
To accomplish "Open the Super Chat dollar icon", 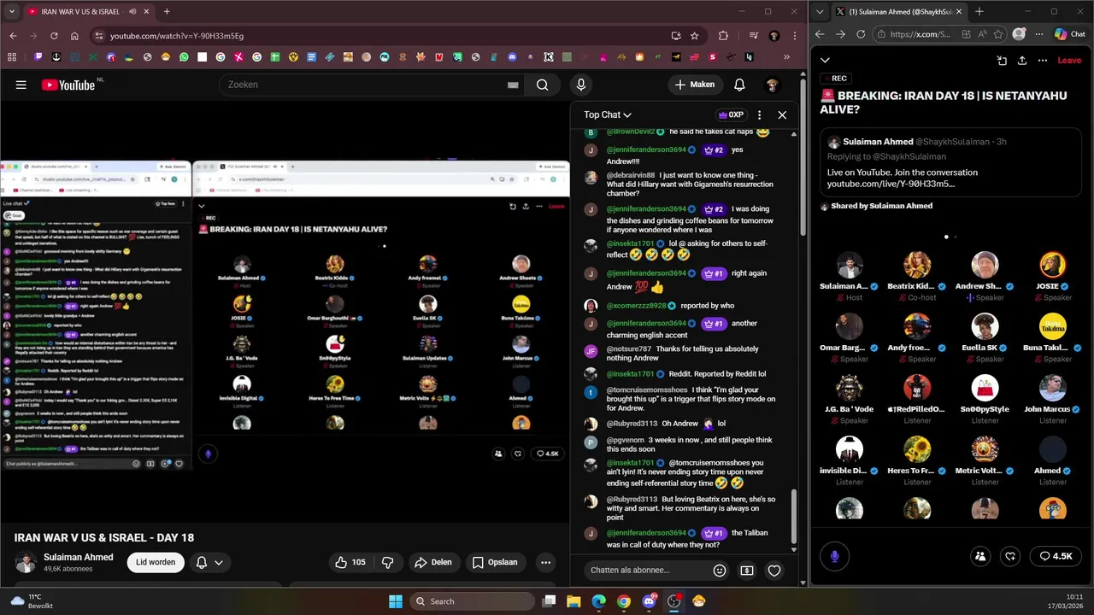I will tap(747, 570).
